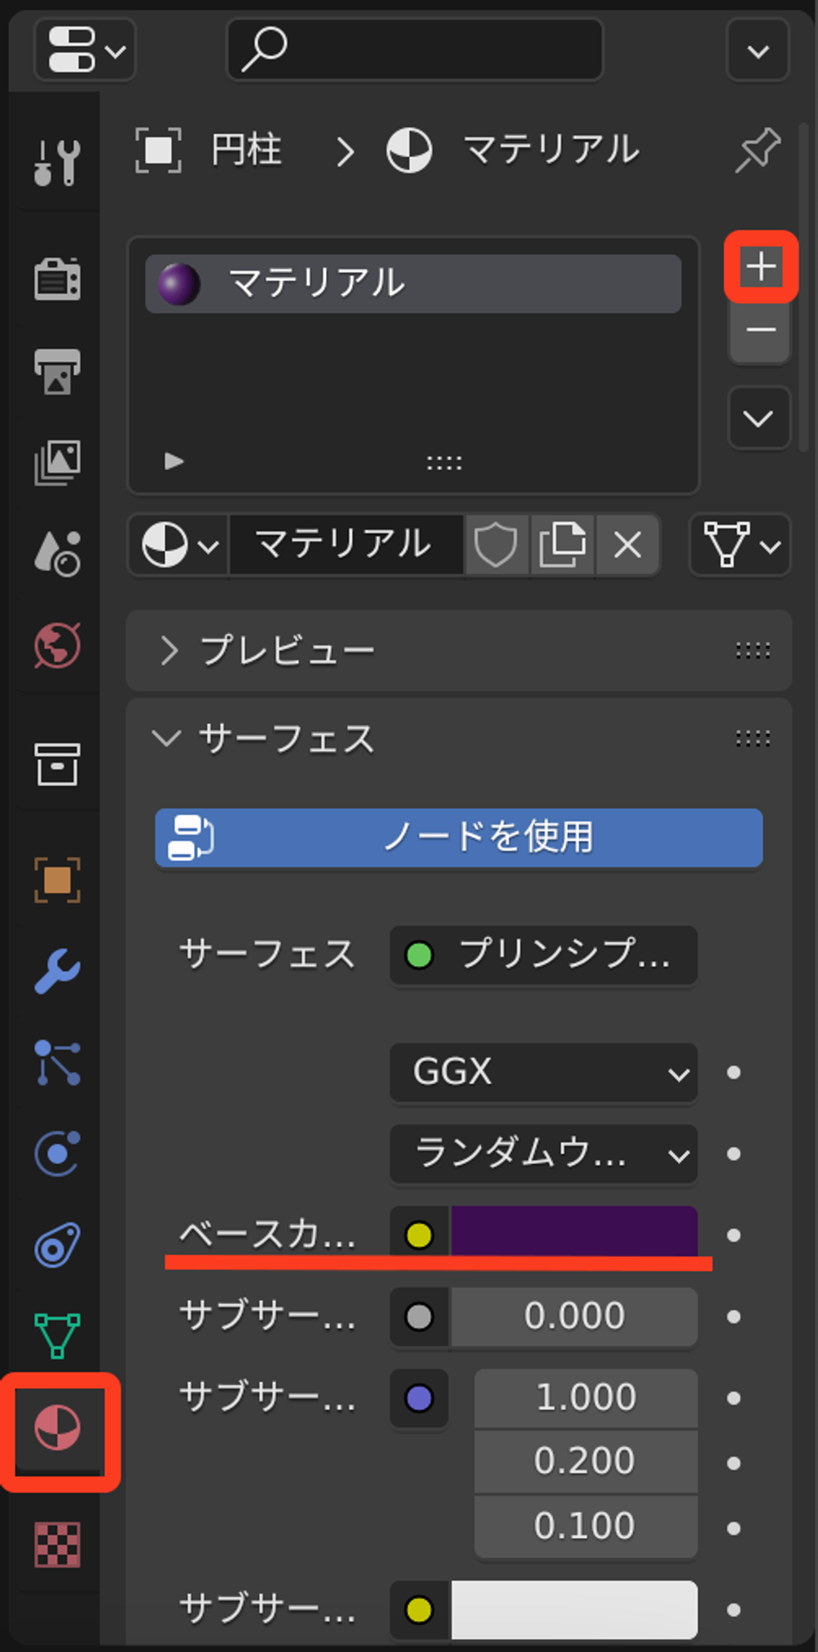Toggle the pin icon for this panel
The height and width of the screenshot is (1652, 818).
pyautogui.click(x=758, y=150)
